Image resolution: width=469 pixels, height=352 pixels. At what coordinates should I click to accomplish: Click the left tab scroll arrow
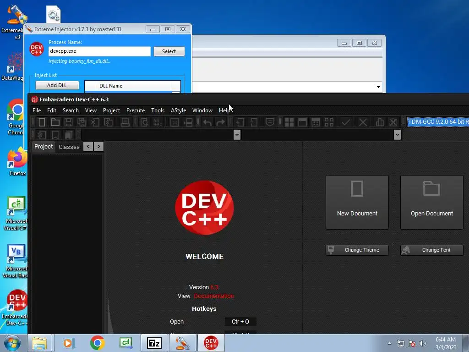coord(88,147)
